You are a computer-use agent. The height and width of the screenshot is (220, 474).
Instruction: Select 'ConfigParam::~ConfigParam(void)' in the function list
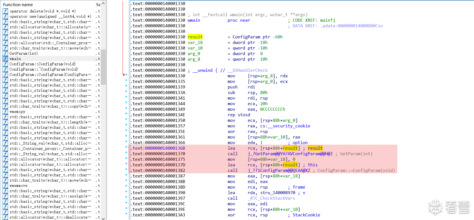pos(44,69)
